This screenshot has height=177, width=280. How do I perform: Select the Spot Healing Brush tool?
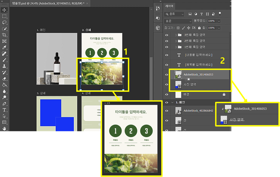4,54
